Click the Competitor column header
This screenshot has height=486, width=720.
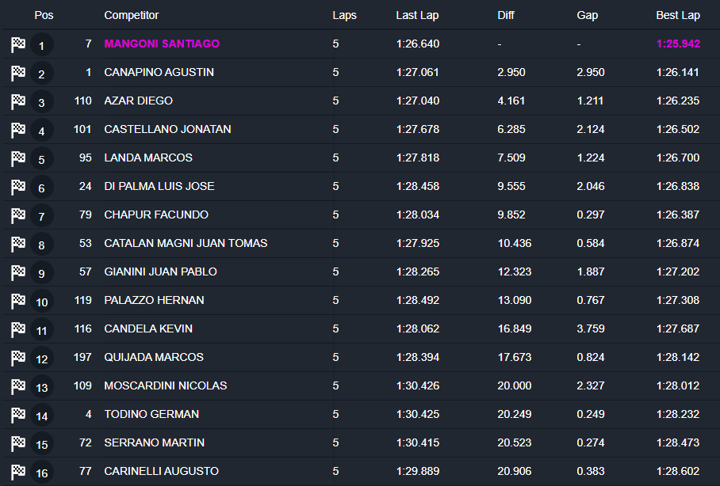[132, 15]
